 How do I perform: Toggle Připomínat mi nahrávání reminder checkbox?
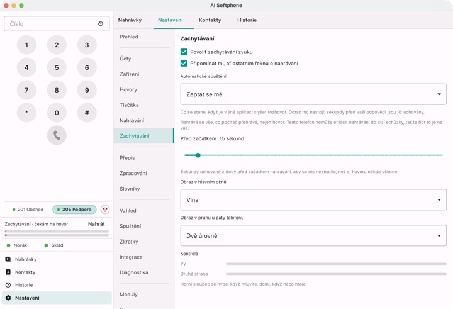pyautogui.click(x=184, y=64)
